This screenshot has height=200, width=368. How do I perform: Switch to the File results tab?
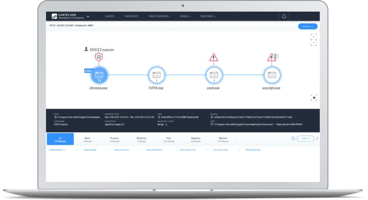(168, 140)
